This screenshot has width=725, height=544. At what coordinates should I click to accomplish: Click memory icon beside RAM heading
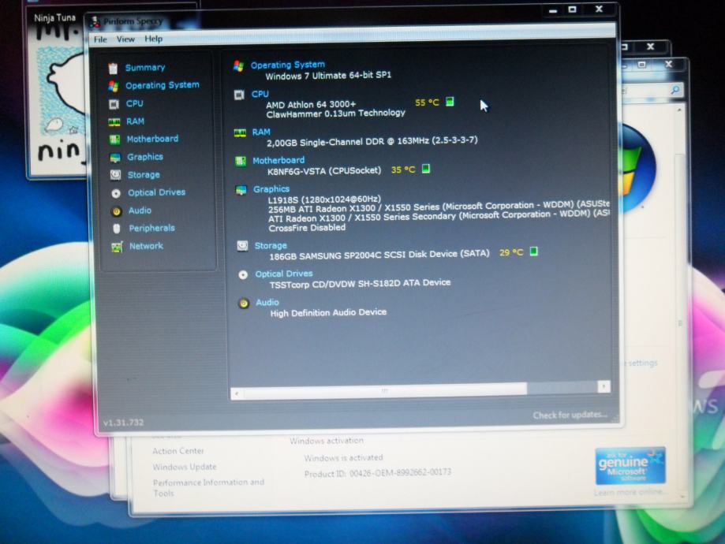coord(240,133)
